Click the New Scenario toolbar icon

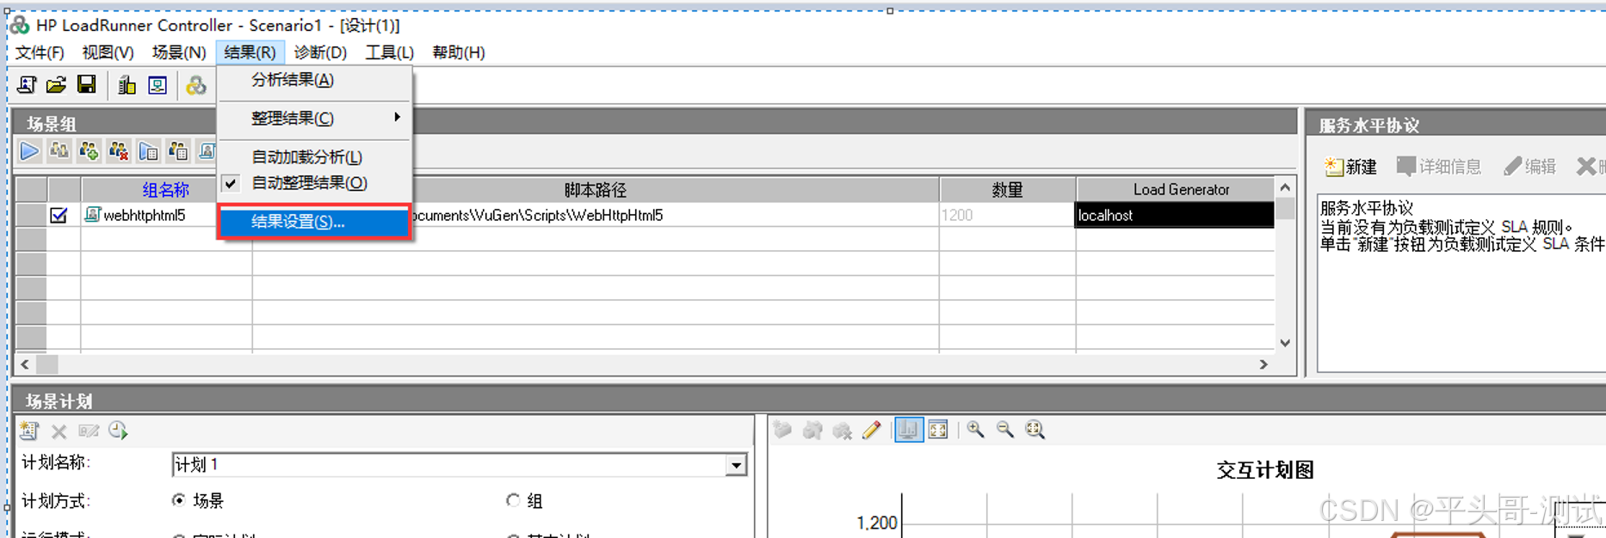pos(27,84)
